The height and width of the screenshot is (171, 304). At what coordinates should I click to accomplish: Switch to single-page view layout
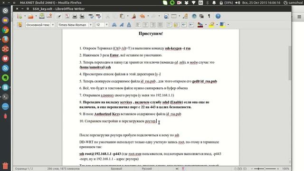[x=236, y=169]
